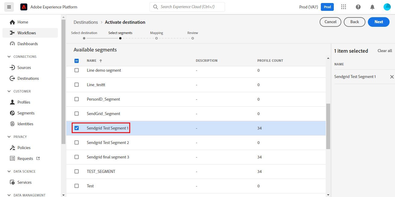Click the Identities fingerprint icon

[x=12, y=124]
